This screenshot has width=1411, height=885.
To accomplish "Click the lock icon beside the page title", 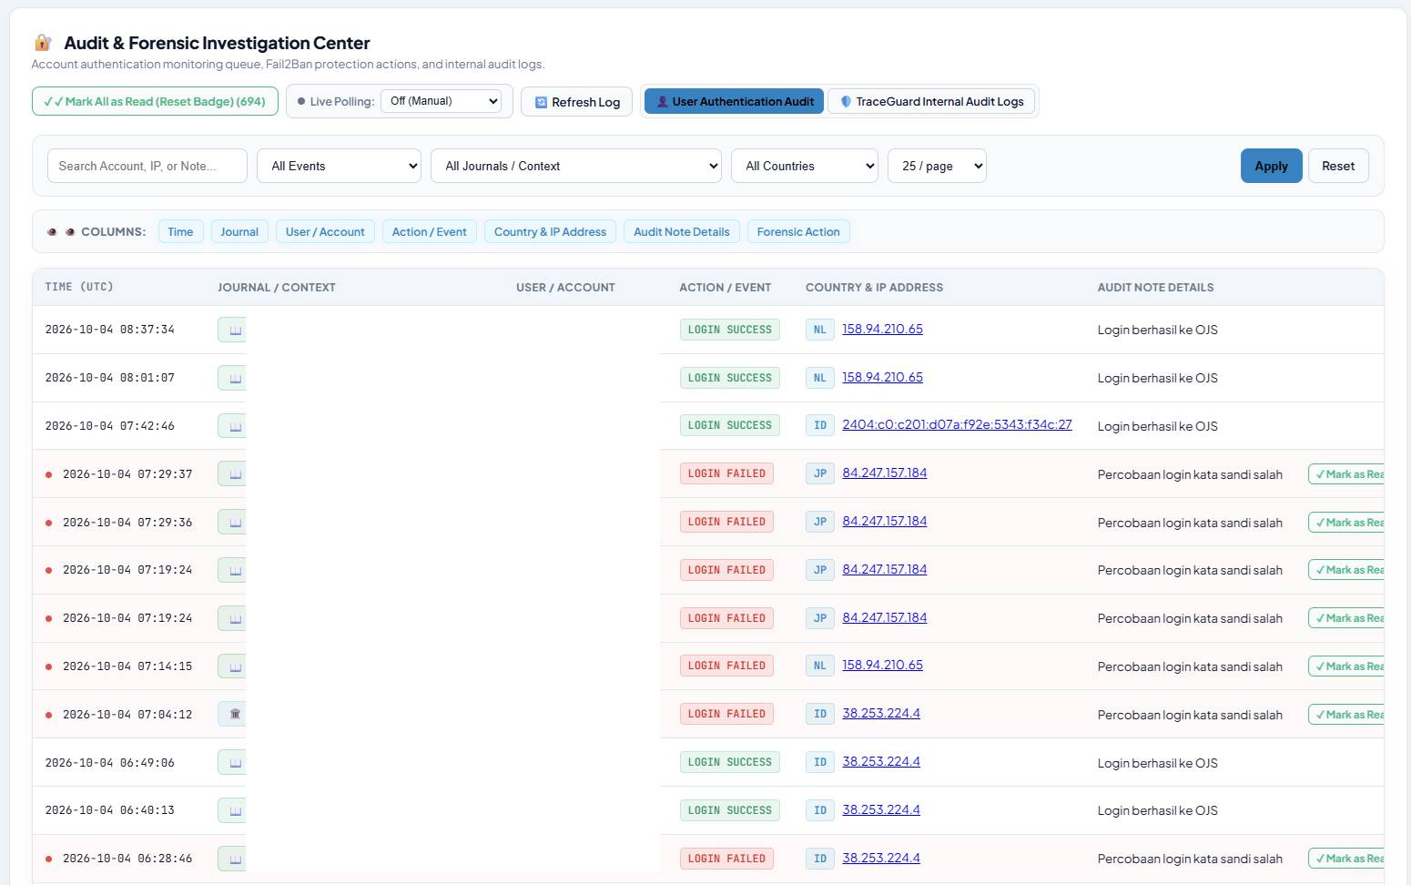I will (x=43, y=43).
